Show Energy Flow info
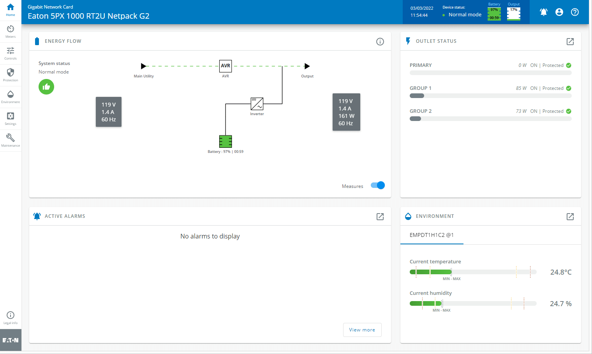Image resolution: width=592 pixels, height=354 pixels. [x=380, y=42]
